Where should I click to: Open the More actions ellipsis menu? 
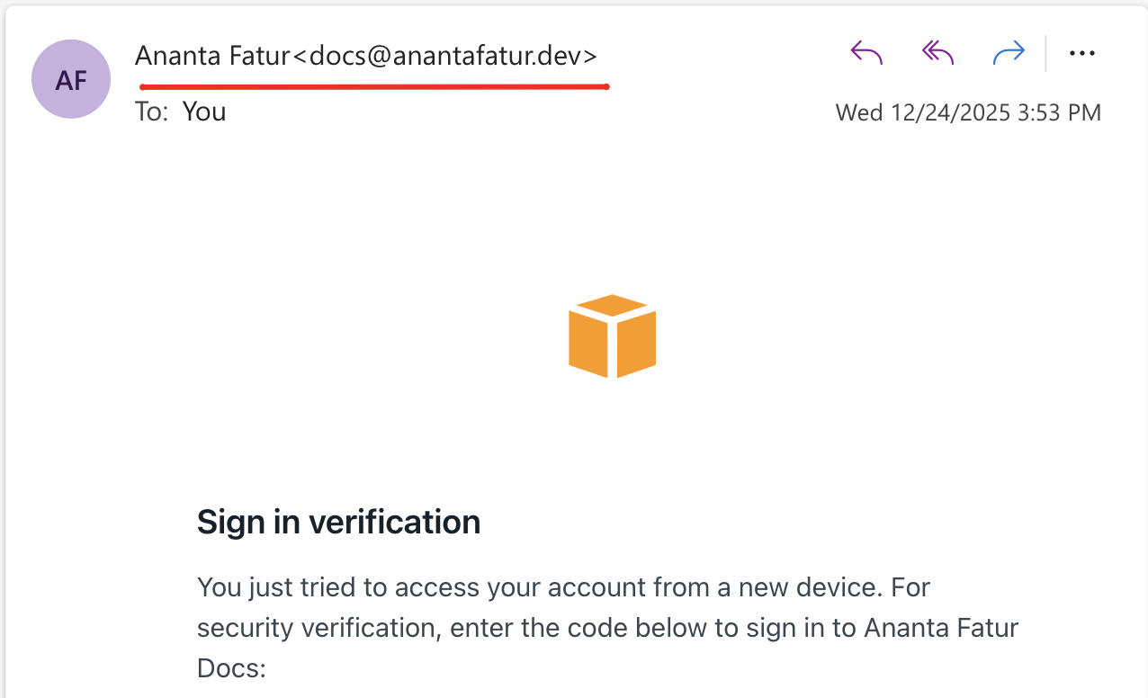[x=1082, y=54]
